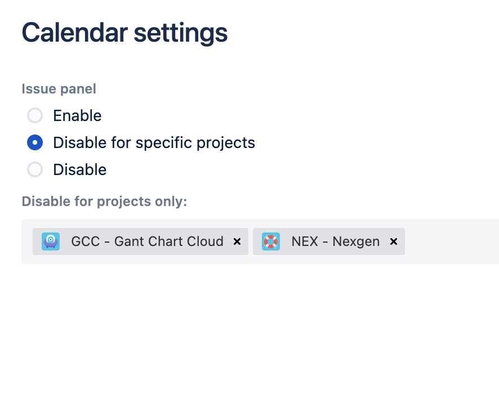Screen dimensions: 499x394
Task: Click blank page area beneath the project picker
Action: pos(248,326)
